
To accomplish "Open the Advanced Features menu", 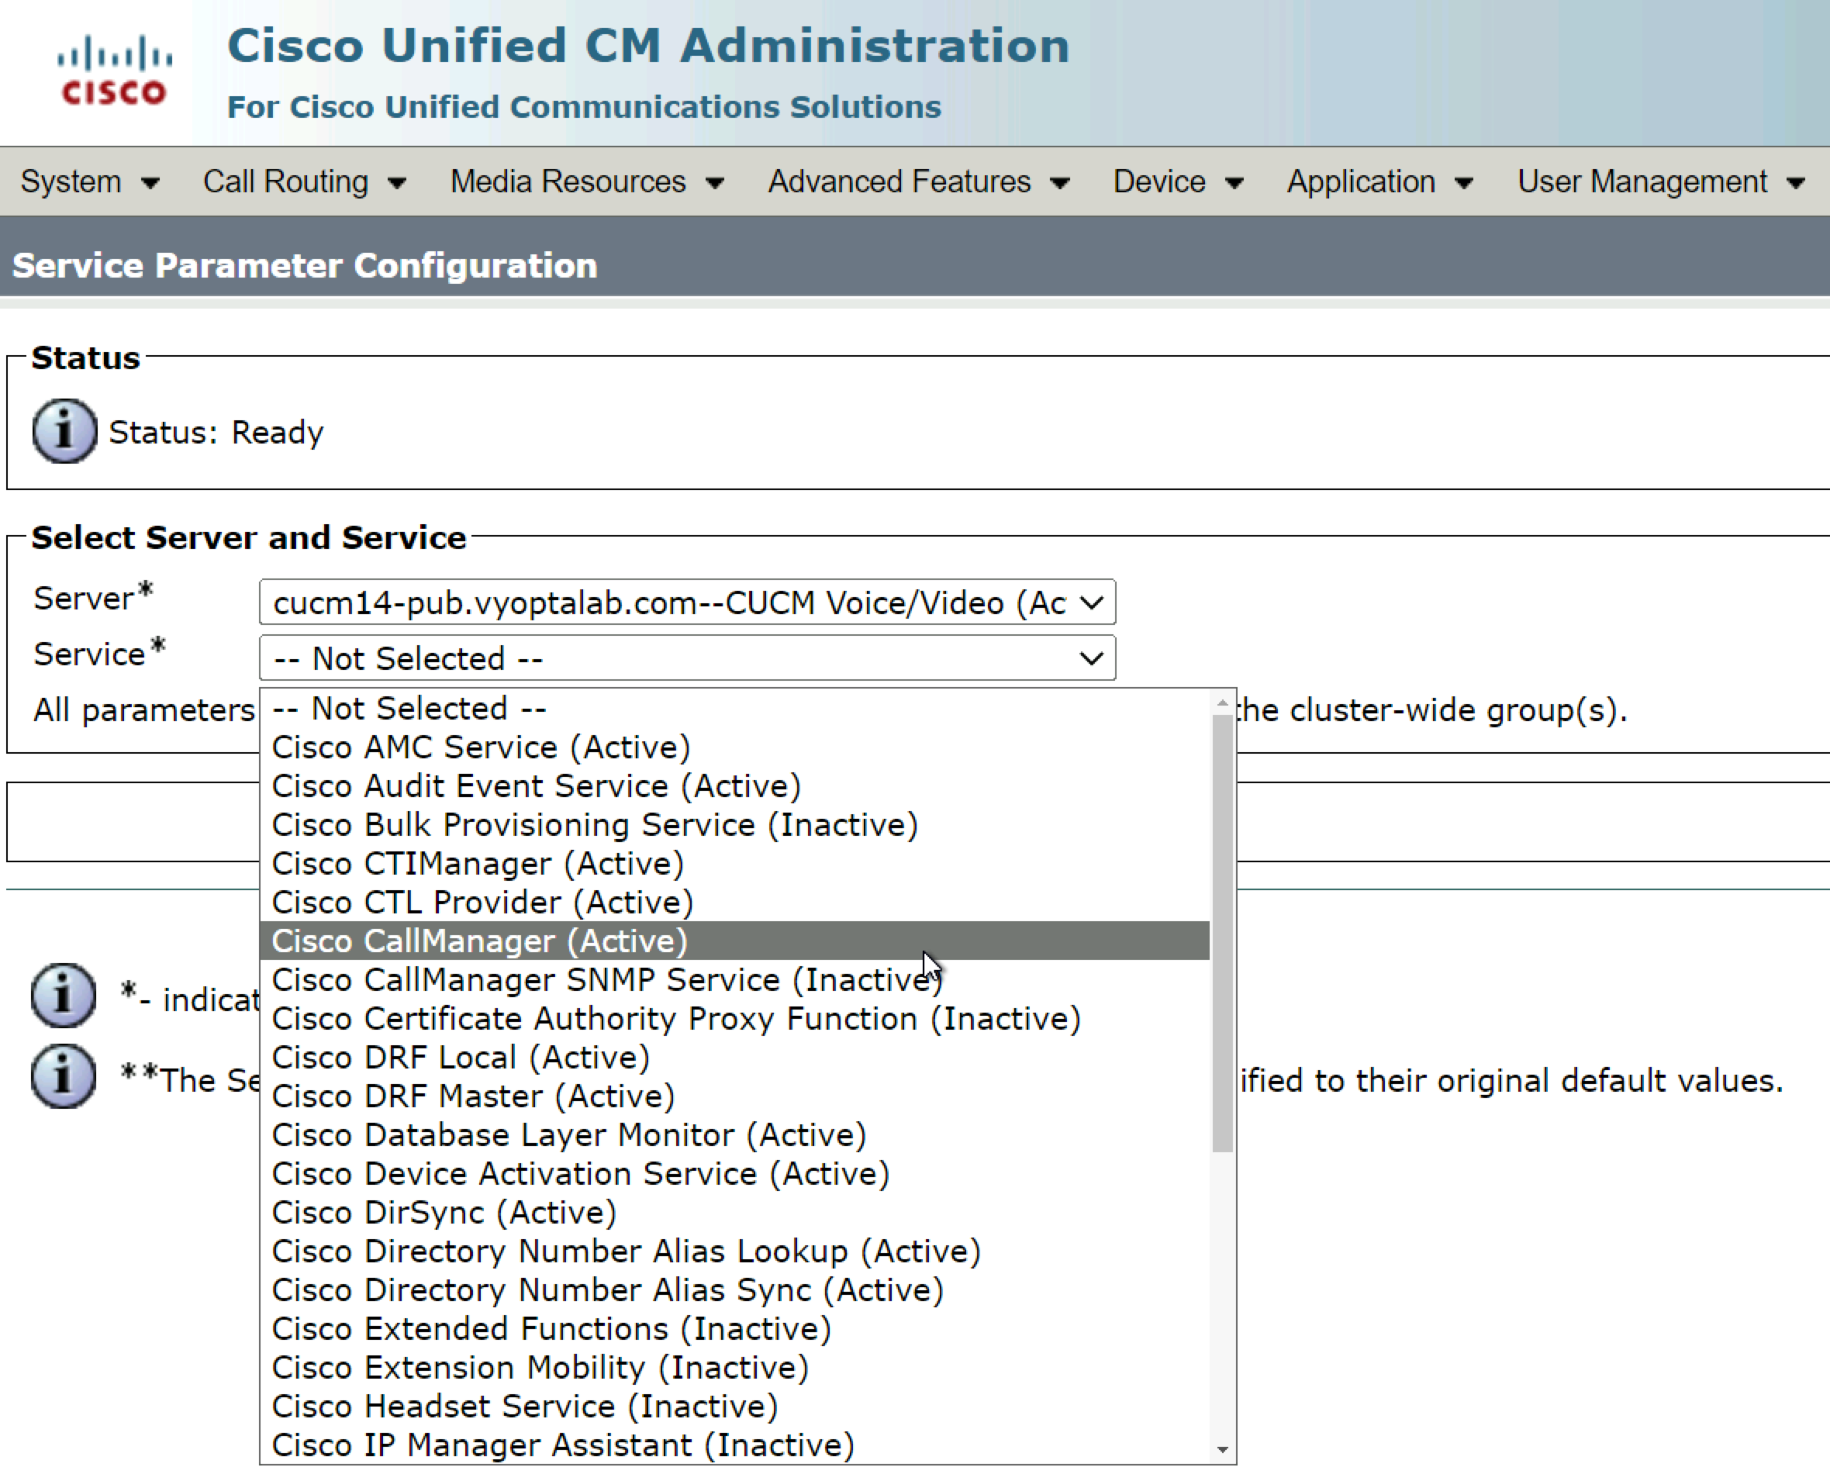I will click(x=919, y=181).
